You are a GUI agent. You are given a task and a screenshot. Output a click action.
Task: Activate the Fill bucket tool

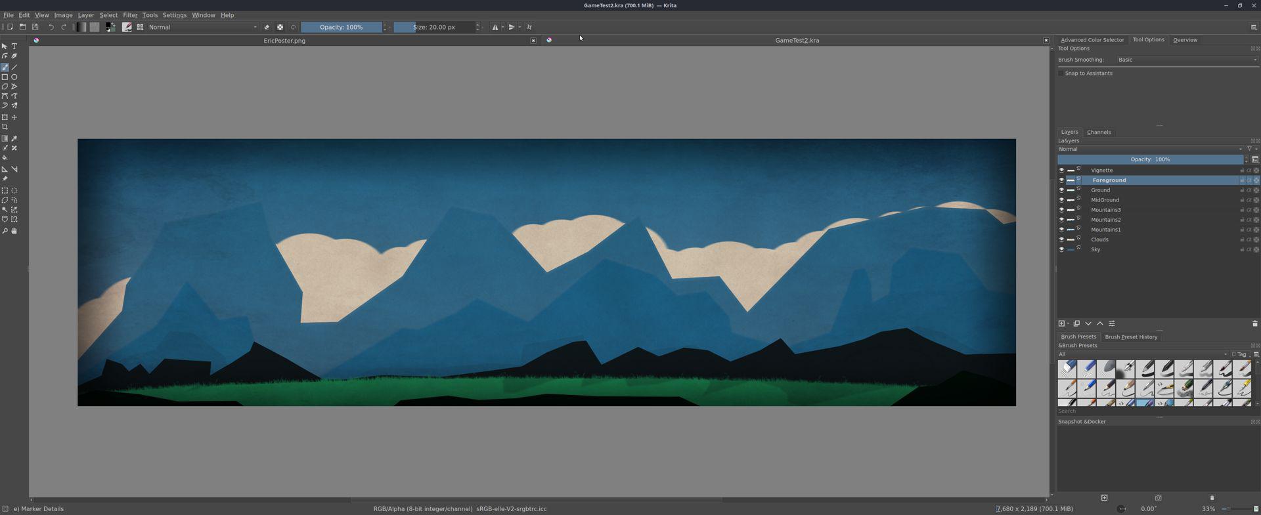pyautogui.click(x=5, y=158)
